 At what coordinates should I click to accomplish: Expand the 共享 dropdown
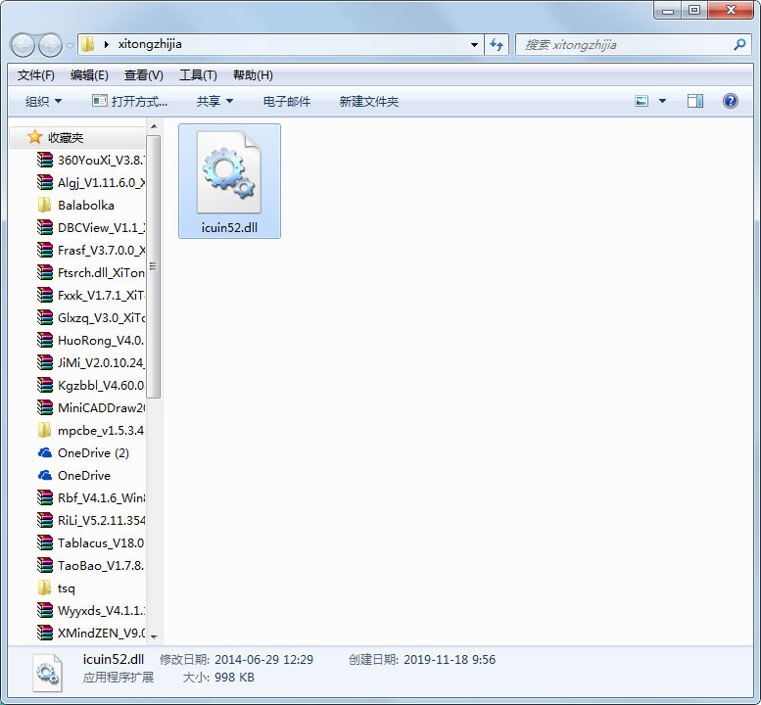[214, 101]
